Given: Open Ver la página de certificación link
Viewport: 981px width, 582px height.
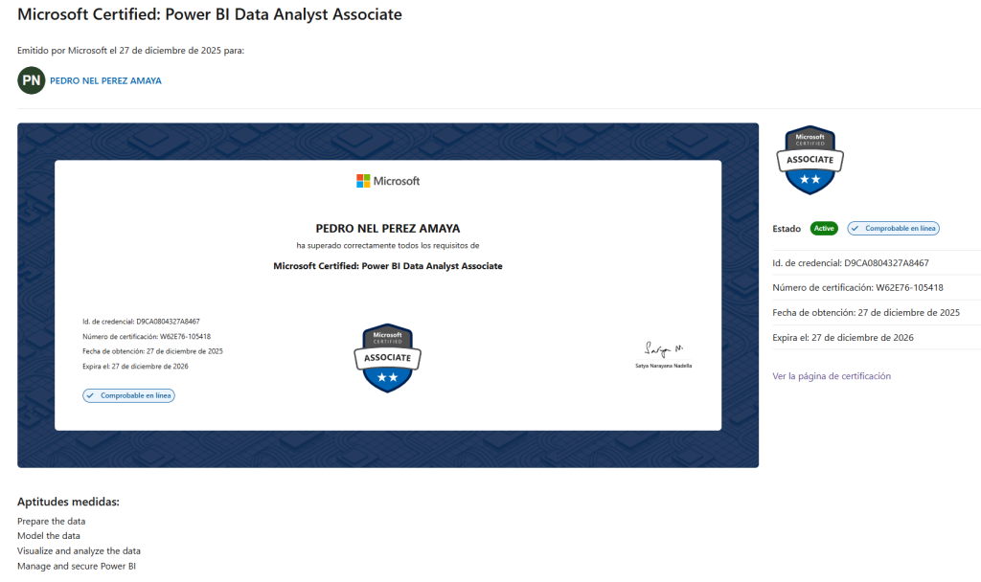Looking at the screenshot, I should tap(832, 376).
